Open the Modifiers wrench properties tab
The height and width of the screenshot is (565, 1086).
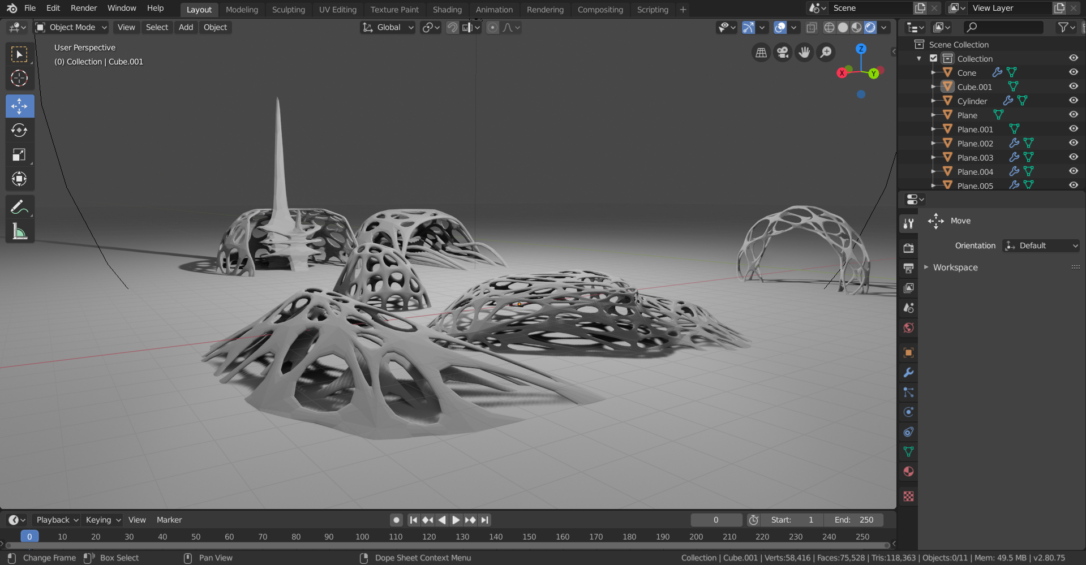pos(908,373)
